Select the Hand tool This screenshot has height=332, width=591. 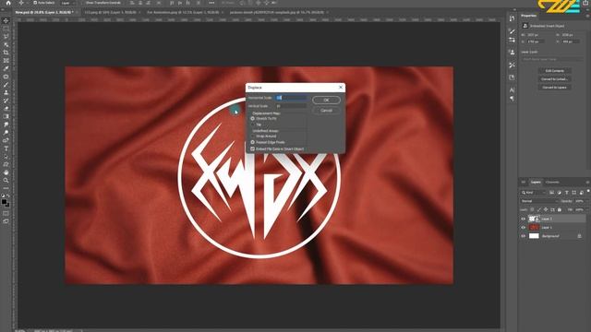click(x=6, y=172)
